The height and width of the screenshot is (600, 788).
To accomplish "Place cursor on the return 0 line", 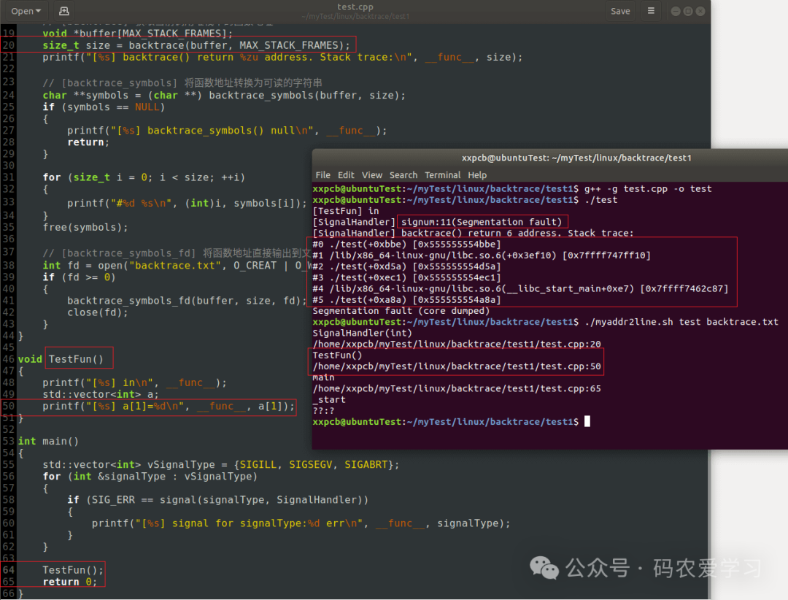I will (x=70, y=582).
